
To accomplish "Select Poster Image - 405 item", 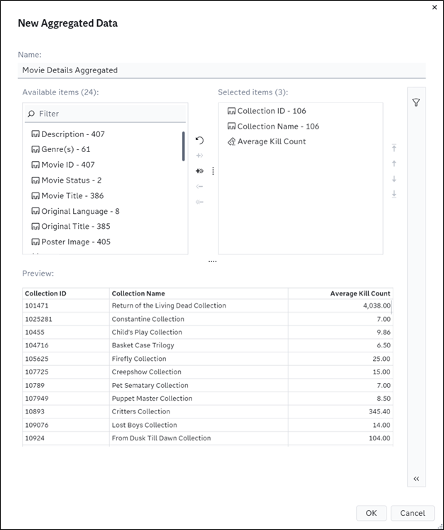I will click(76, 242).
